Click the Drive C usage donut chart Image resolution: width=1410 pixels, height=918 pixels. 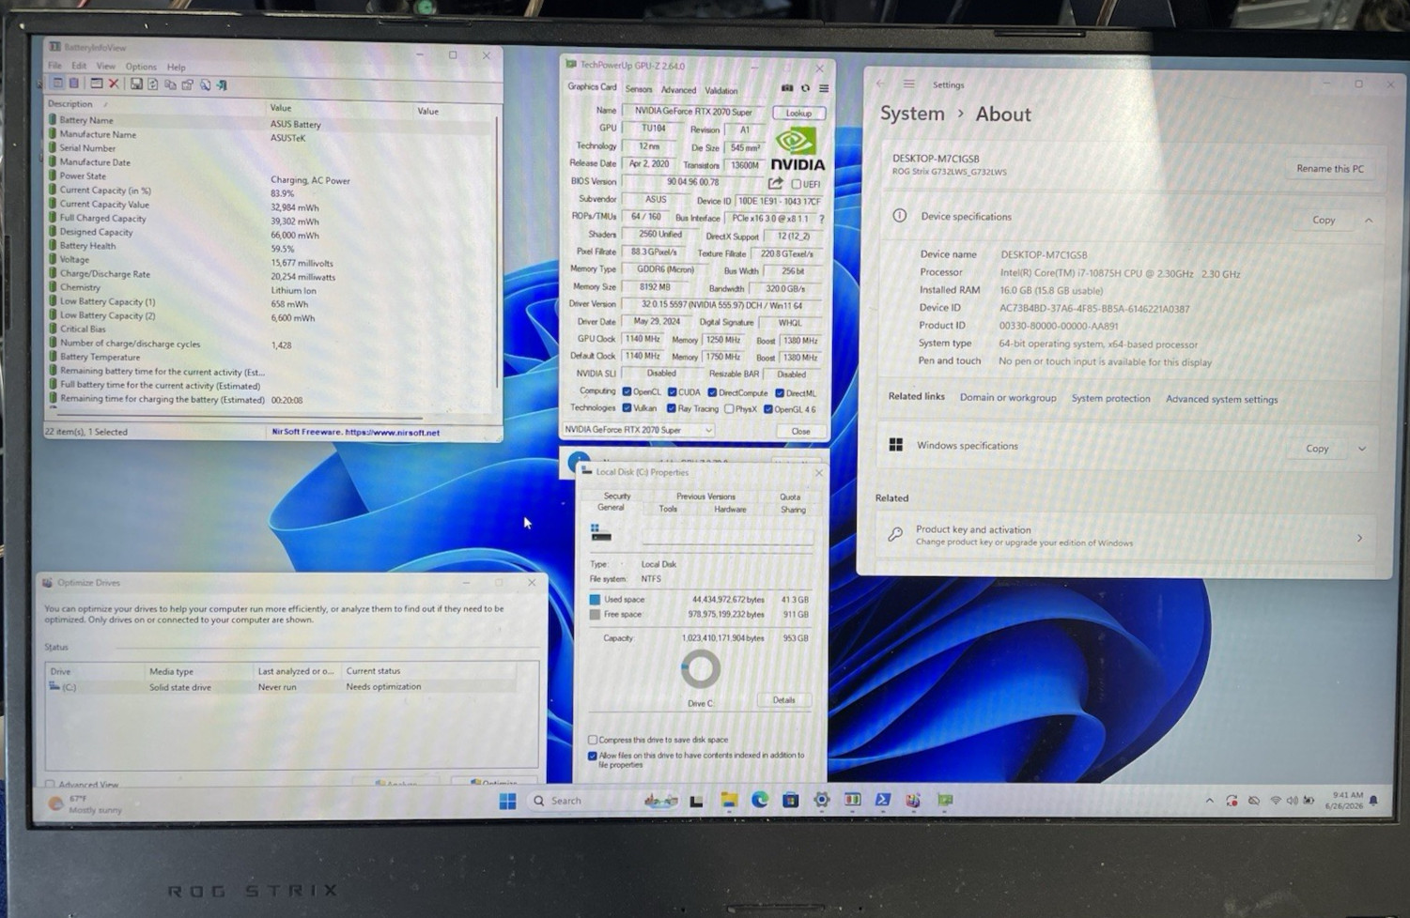tap(700, 669)
